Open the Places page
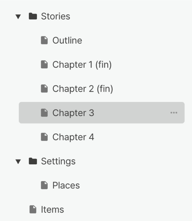 (66, 185)
